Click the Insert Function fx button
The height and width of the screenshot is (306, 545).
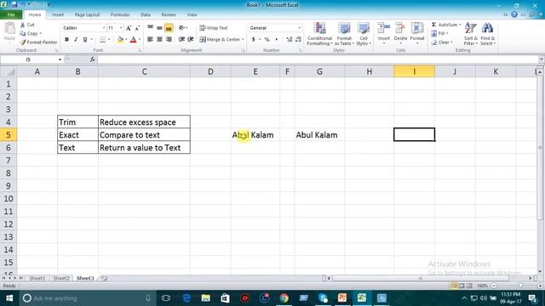coord(92,59)
